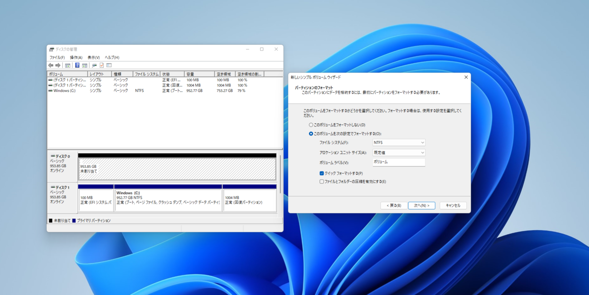
Task: Click the NTFS cell in volume list
Action: pyautogui.click(x=139, y=91)
